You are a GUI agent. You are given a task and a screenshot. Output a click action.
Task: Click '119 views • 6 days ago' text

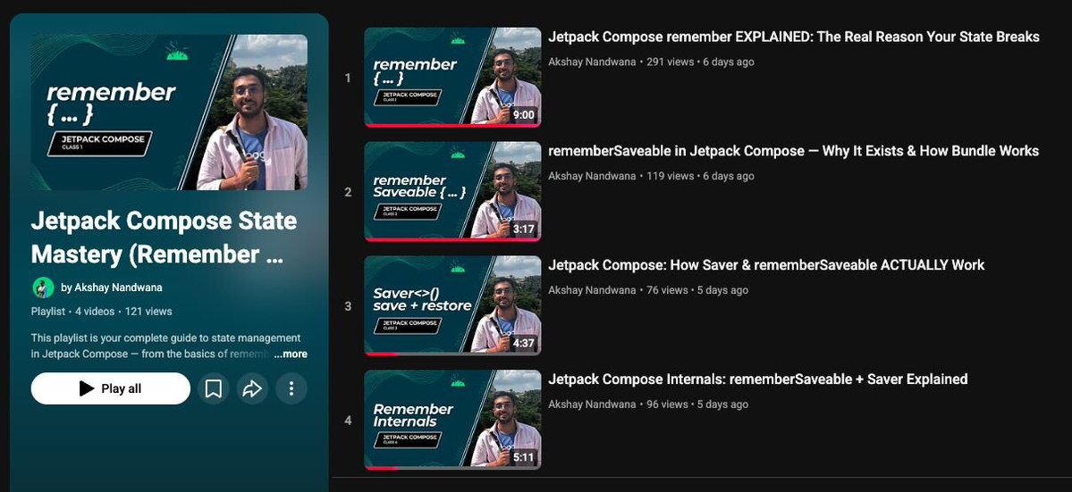click(x=701, y=176)
